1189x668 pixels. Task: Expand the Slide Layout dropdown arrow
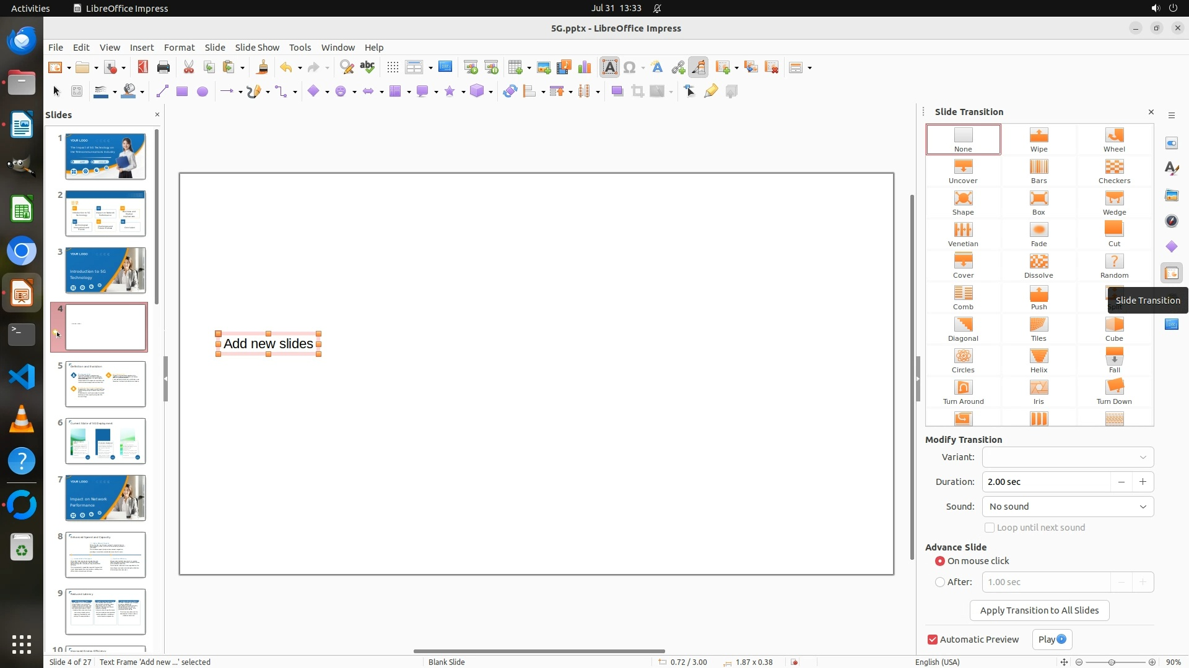click(x=809, y=67)
